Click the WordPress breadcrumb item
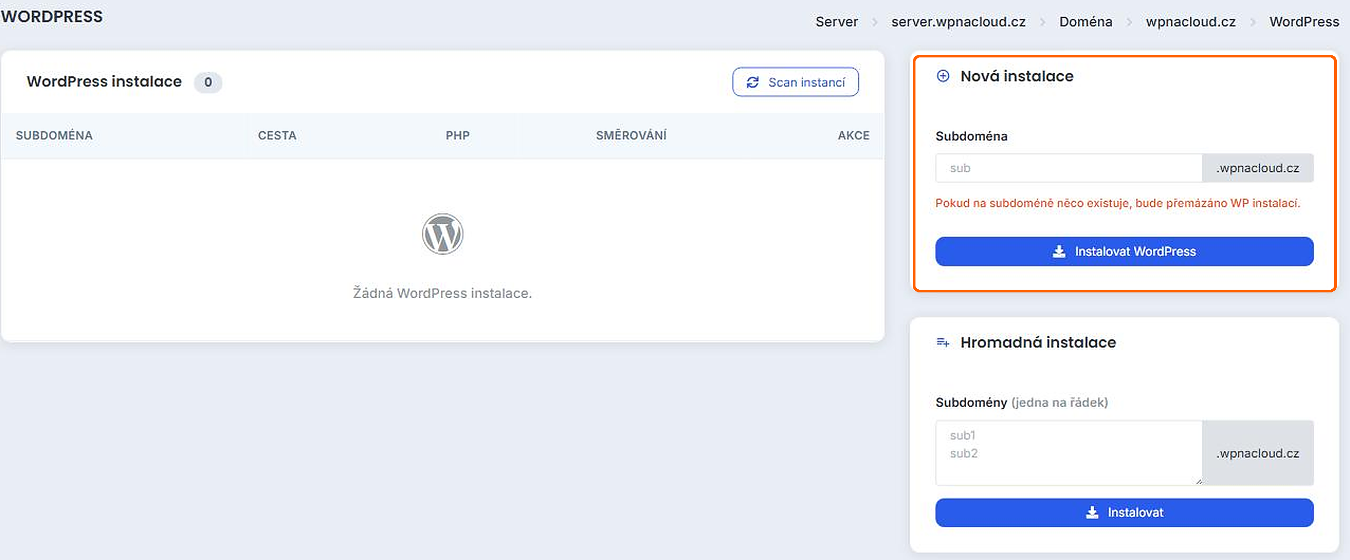The image size is (1350, 560). pyautogui.click(x=1304, y=22)
